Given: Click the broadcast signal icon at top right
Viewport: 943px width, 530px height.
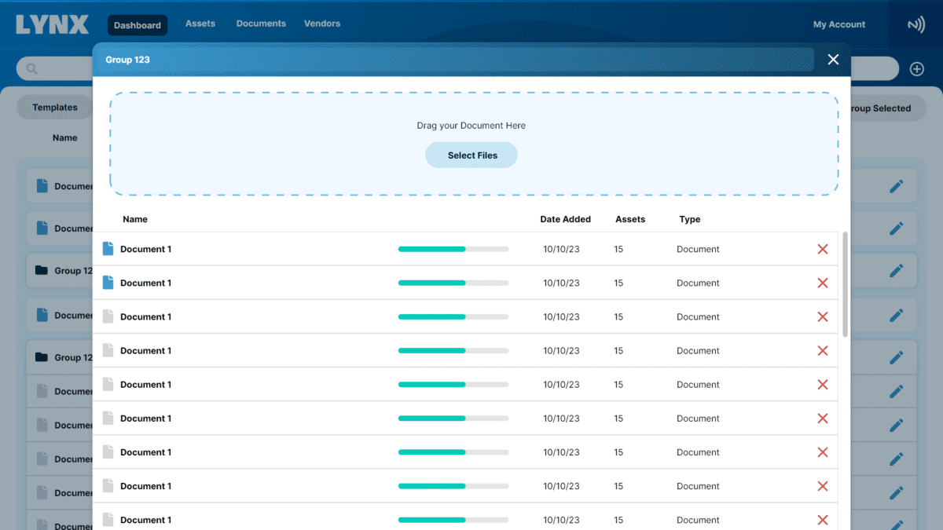Looking at the screenshot, I should click(x=915, y=25).
